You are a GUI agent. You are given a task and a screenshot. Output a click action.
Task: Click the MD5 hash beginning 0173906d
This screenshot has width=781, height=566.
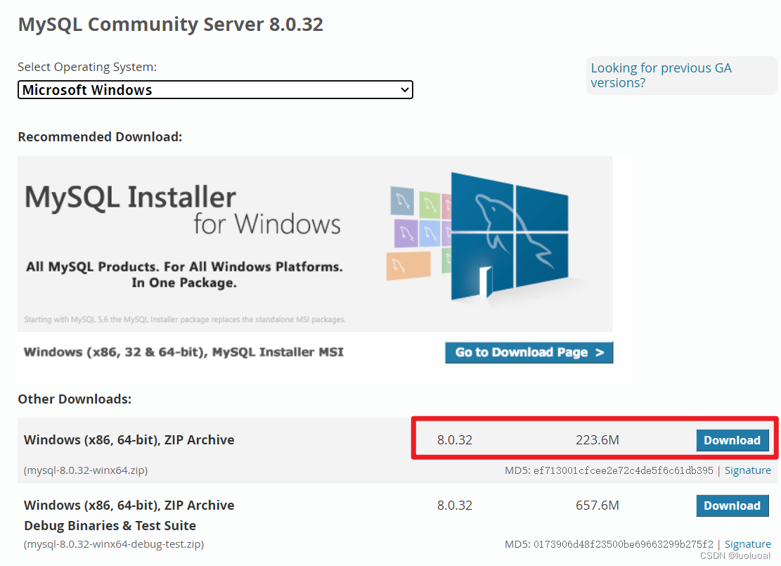pos(623,544)
